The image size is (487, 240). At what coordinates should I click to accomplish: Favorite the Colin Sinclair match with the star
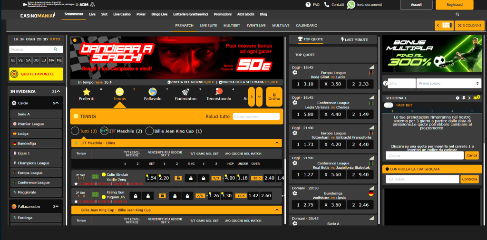76,184
